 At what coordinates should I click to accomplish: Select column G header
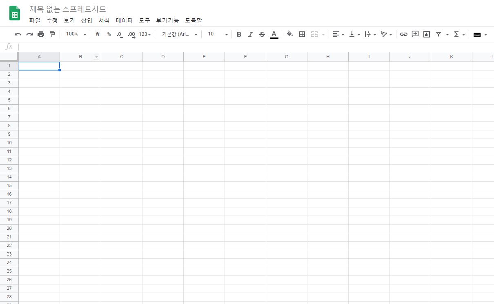[287, 57]
